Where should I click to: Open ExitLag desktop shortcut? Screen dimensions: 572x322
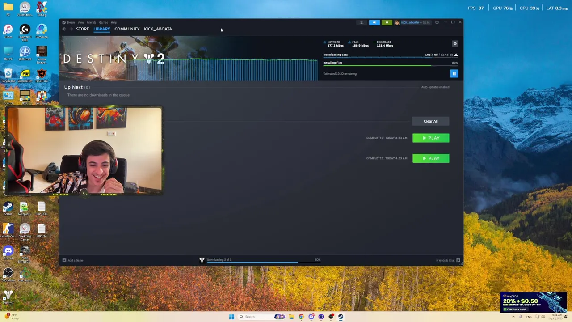[x=42, y=9]
